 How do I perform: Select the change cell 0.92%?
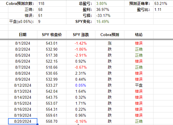click(x=81, y=61)
